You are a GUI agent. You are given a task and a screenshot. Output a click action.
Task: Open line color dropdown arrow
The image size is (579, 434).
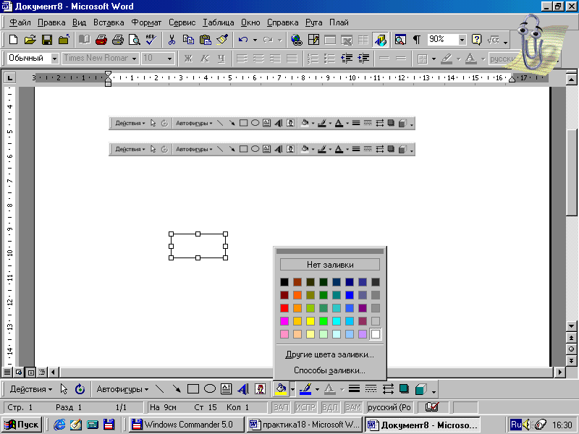(x=317, y=389)
